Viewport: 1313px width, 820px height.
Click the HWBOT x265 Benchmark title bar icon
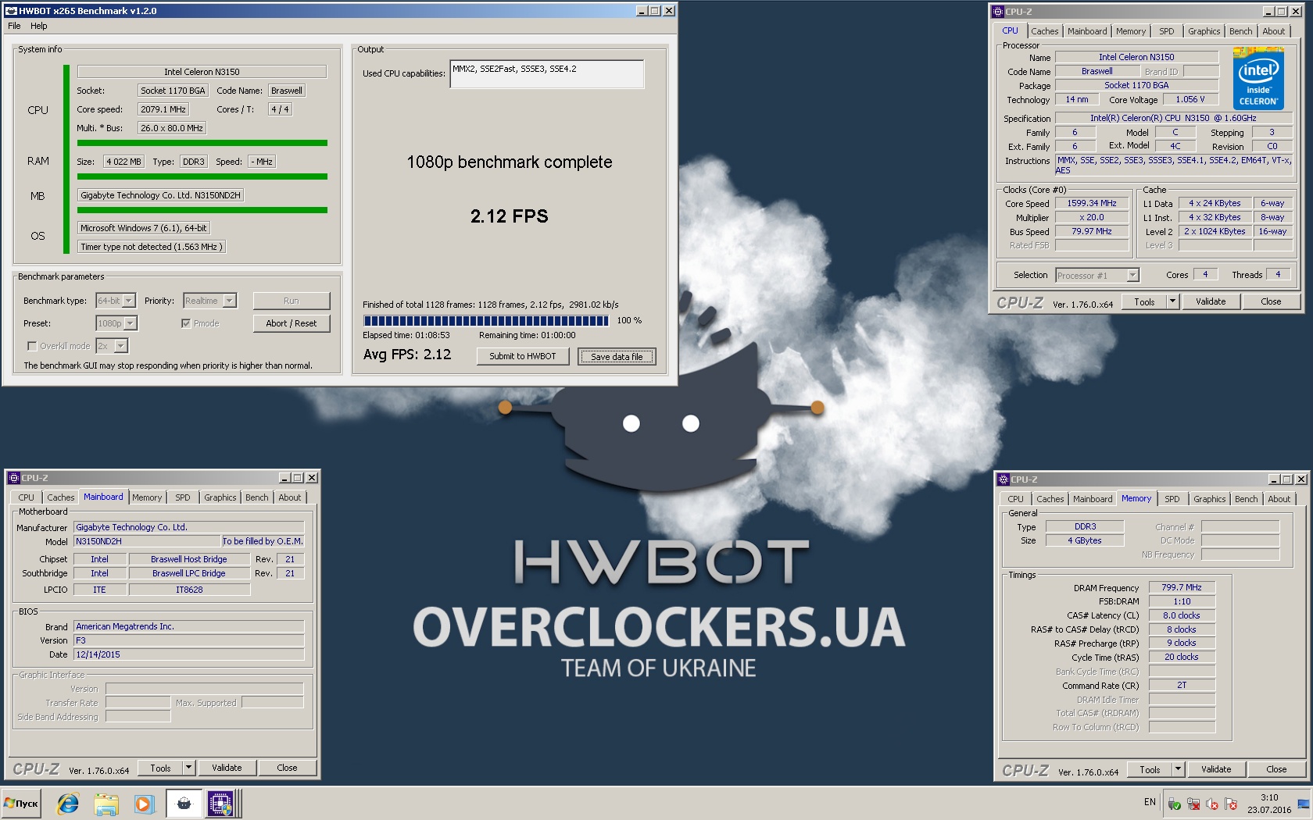point(12,11)
